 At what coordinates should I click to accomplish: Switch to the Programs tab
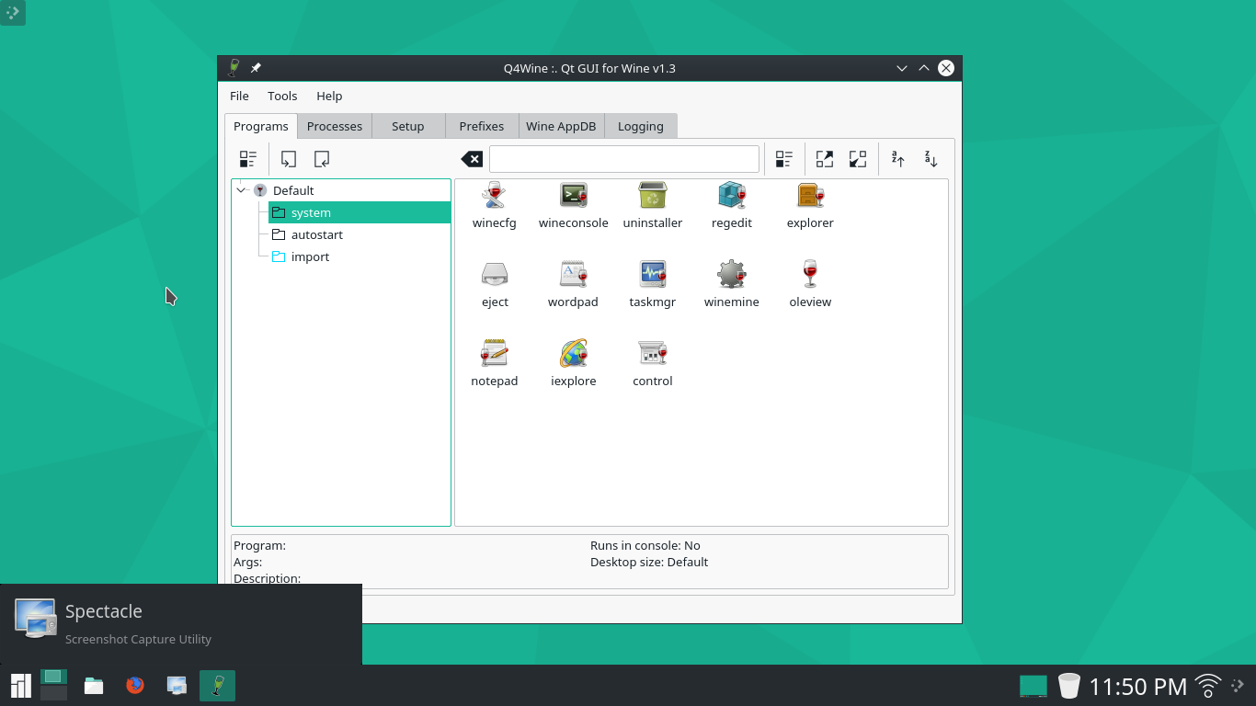(x=261, y=126)
